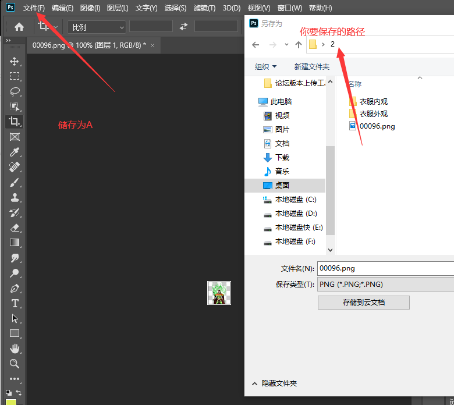Click the 存储到云文档 button
Image resolution: width=454 pixels, height=405 pixels.
364,303
